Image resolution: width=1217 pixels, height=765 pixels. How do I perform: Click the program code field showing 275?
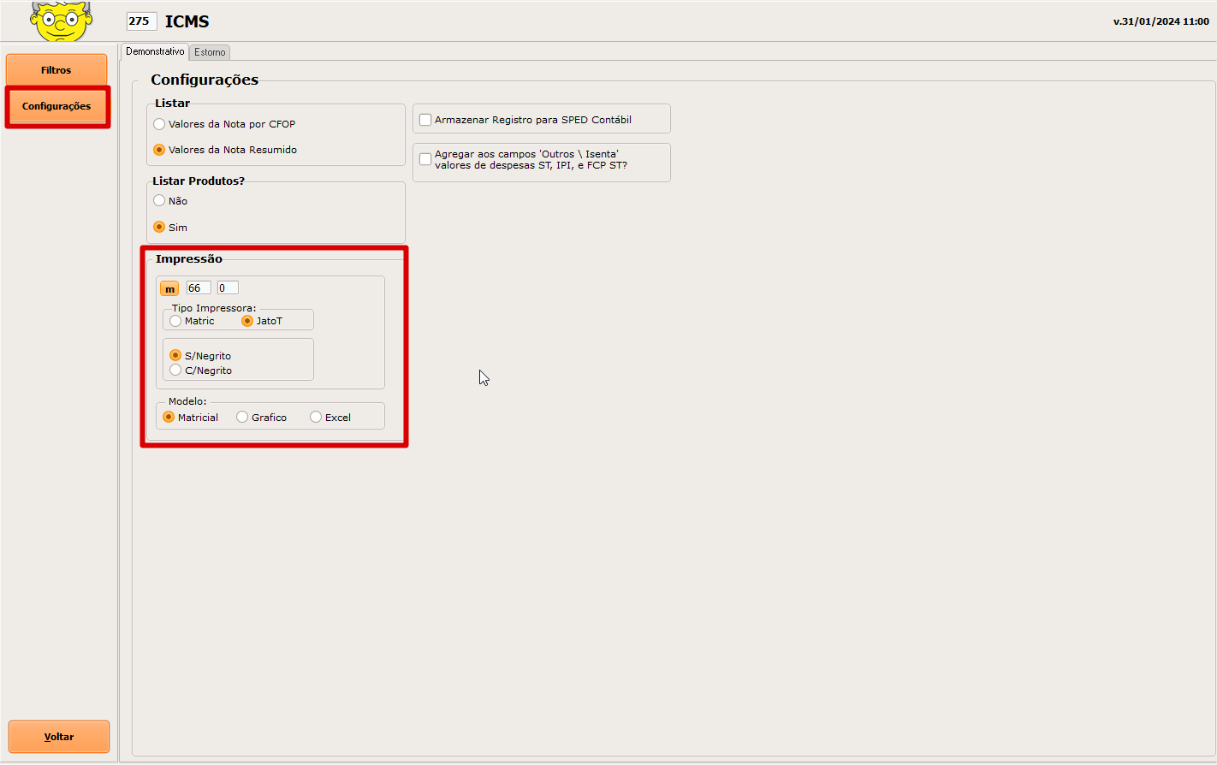pyautogui.click(x=140, y=21)
